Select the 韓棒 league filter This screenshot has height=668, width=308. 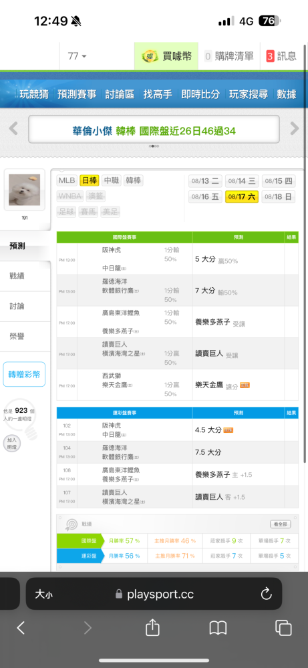(134, 180)
